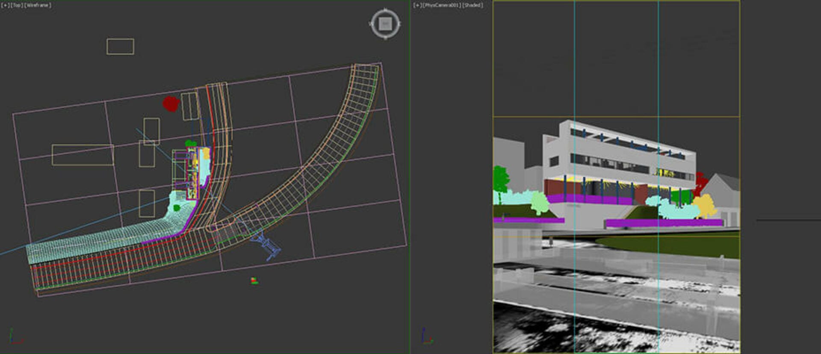
Task: Open the [+] menu in the camera viewport
Action: 417,5
